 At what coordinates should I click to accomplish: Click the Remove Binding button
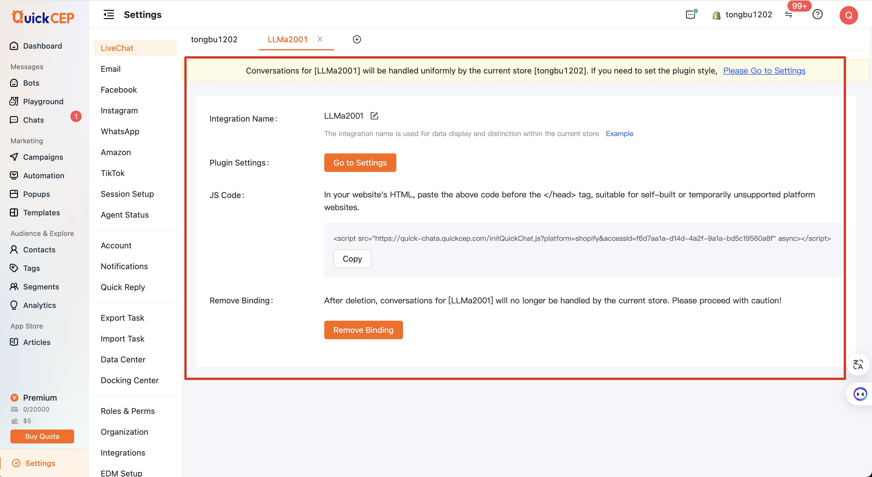click(363, 330)
